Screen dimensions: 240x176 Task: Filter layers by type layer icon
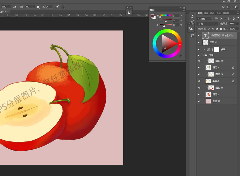pyautogui.click(x=225, y=19)
